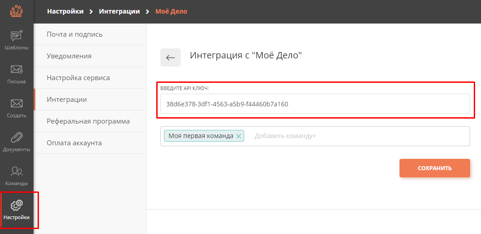
Task: Click the Добавить команду+ field
Action: click(285, 136)
